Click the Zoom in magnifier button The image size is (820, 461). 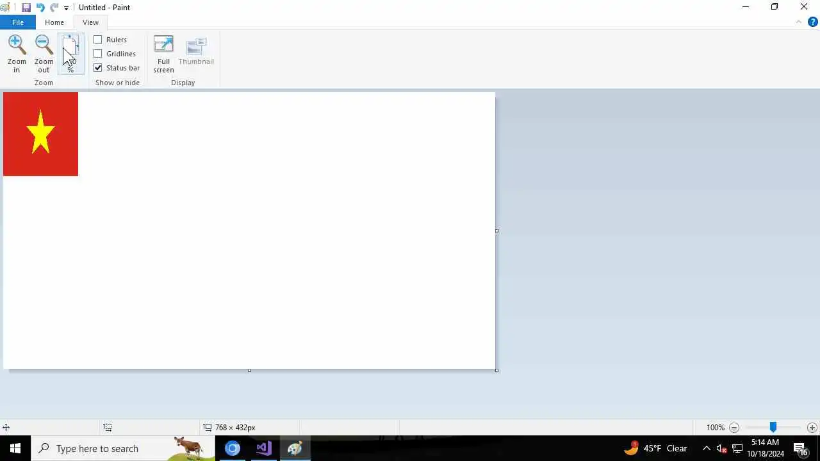coord(17,54)
